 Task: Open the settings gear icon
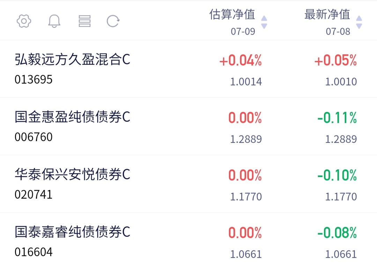click(x=24, y=21)
